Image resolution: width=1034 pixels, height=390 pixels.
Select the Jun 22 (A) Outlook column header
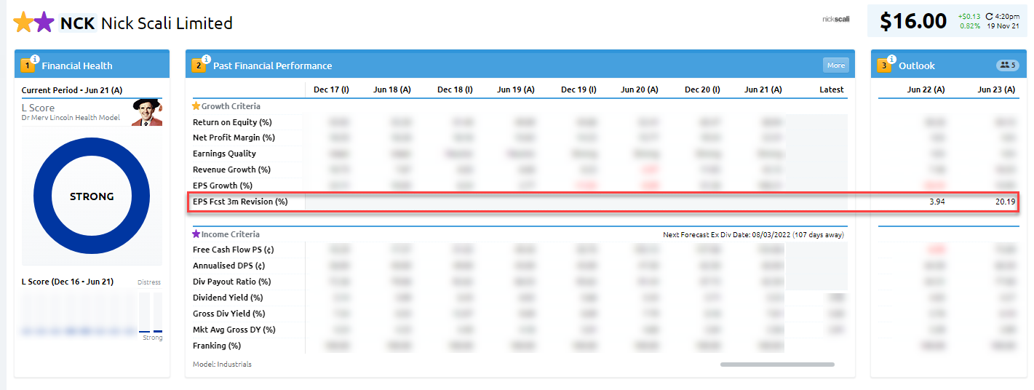926,89
